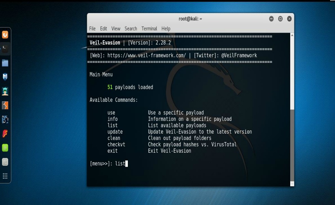Image resolution: width=335 pixels, height=205 pixels.
Task: Click the 'clean' command name
Action: point(114,138)
